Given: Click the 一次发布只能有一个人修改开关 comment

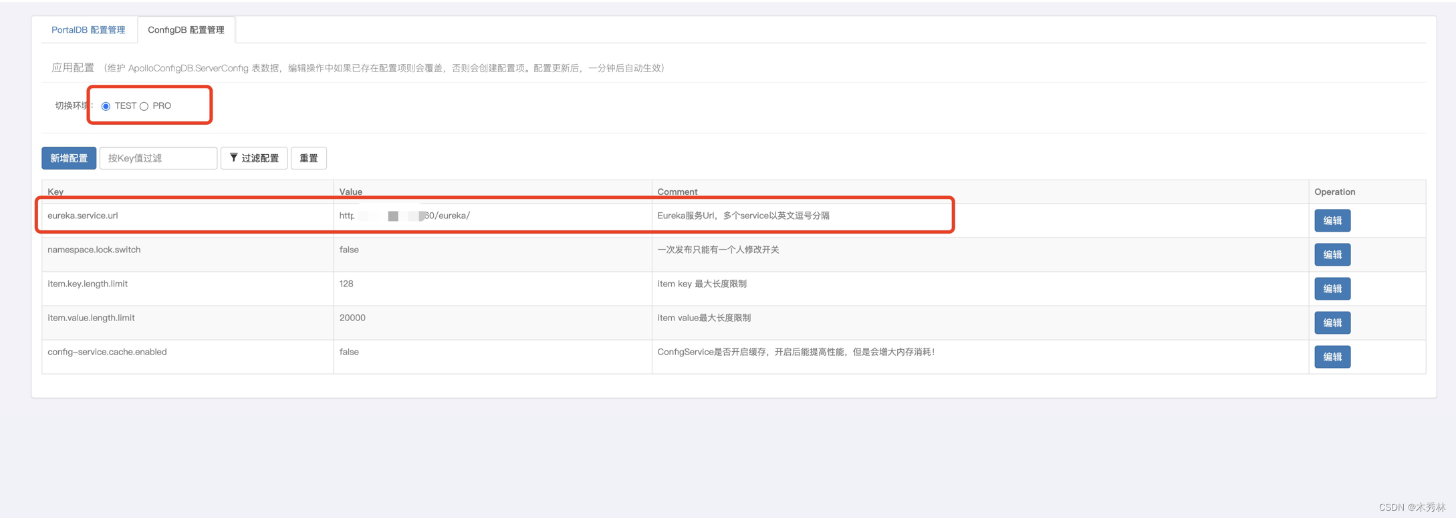Looking at the screenshot, I should (x=718, y=250).
